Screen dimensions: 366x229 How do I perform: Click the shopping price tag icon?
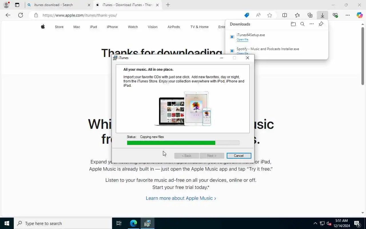pyautogui.click(x=246, y=15)
